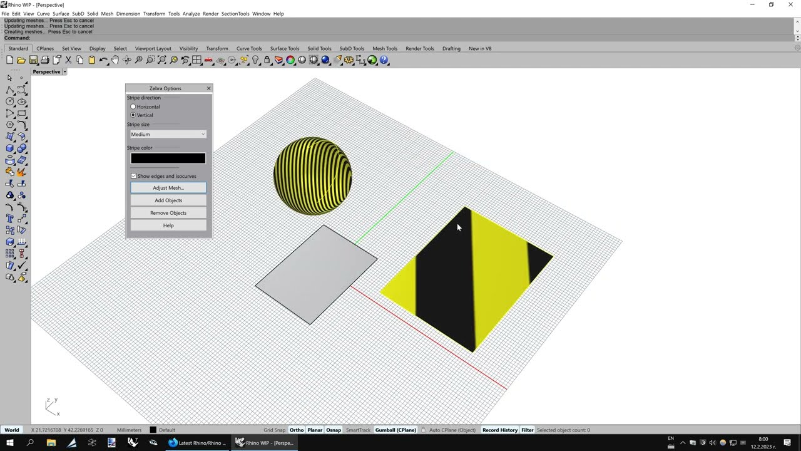Switch to the Drafting tab

451,48
